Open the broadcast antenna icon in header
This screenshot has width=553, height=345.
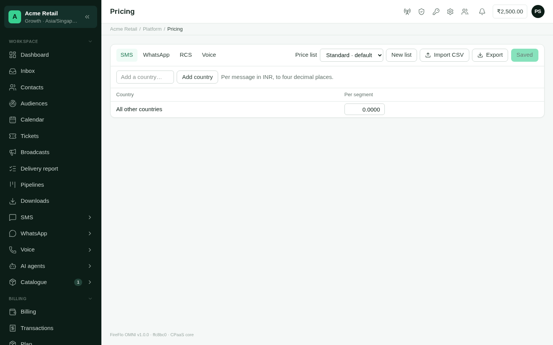tap(407, 11)
